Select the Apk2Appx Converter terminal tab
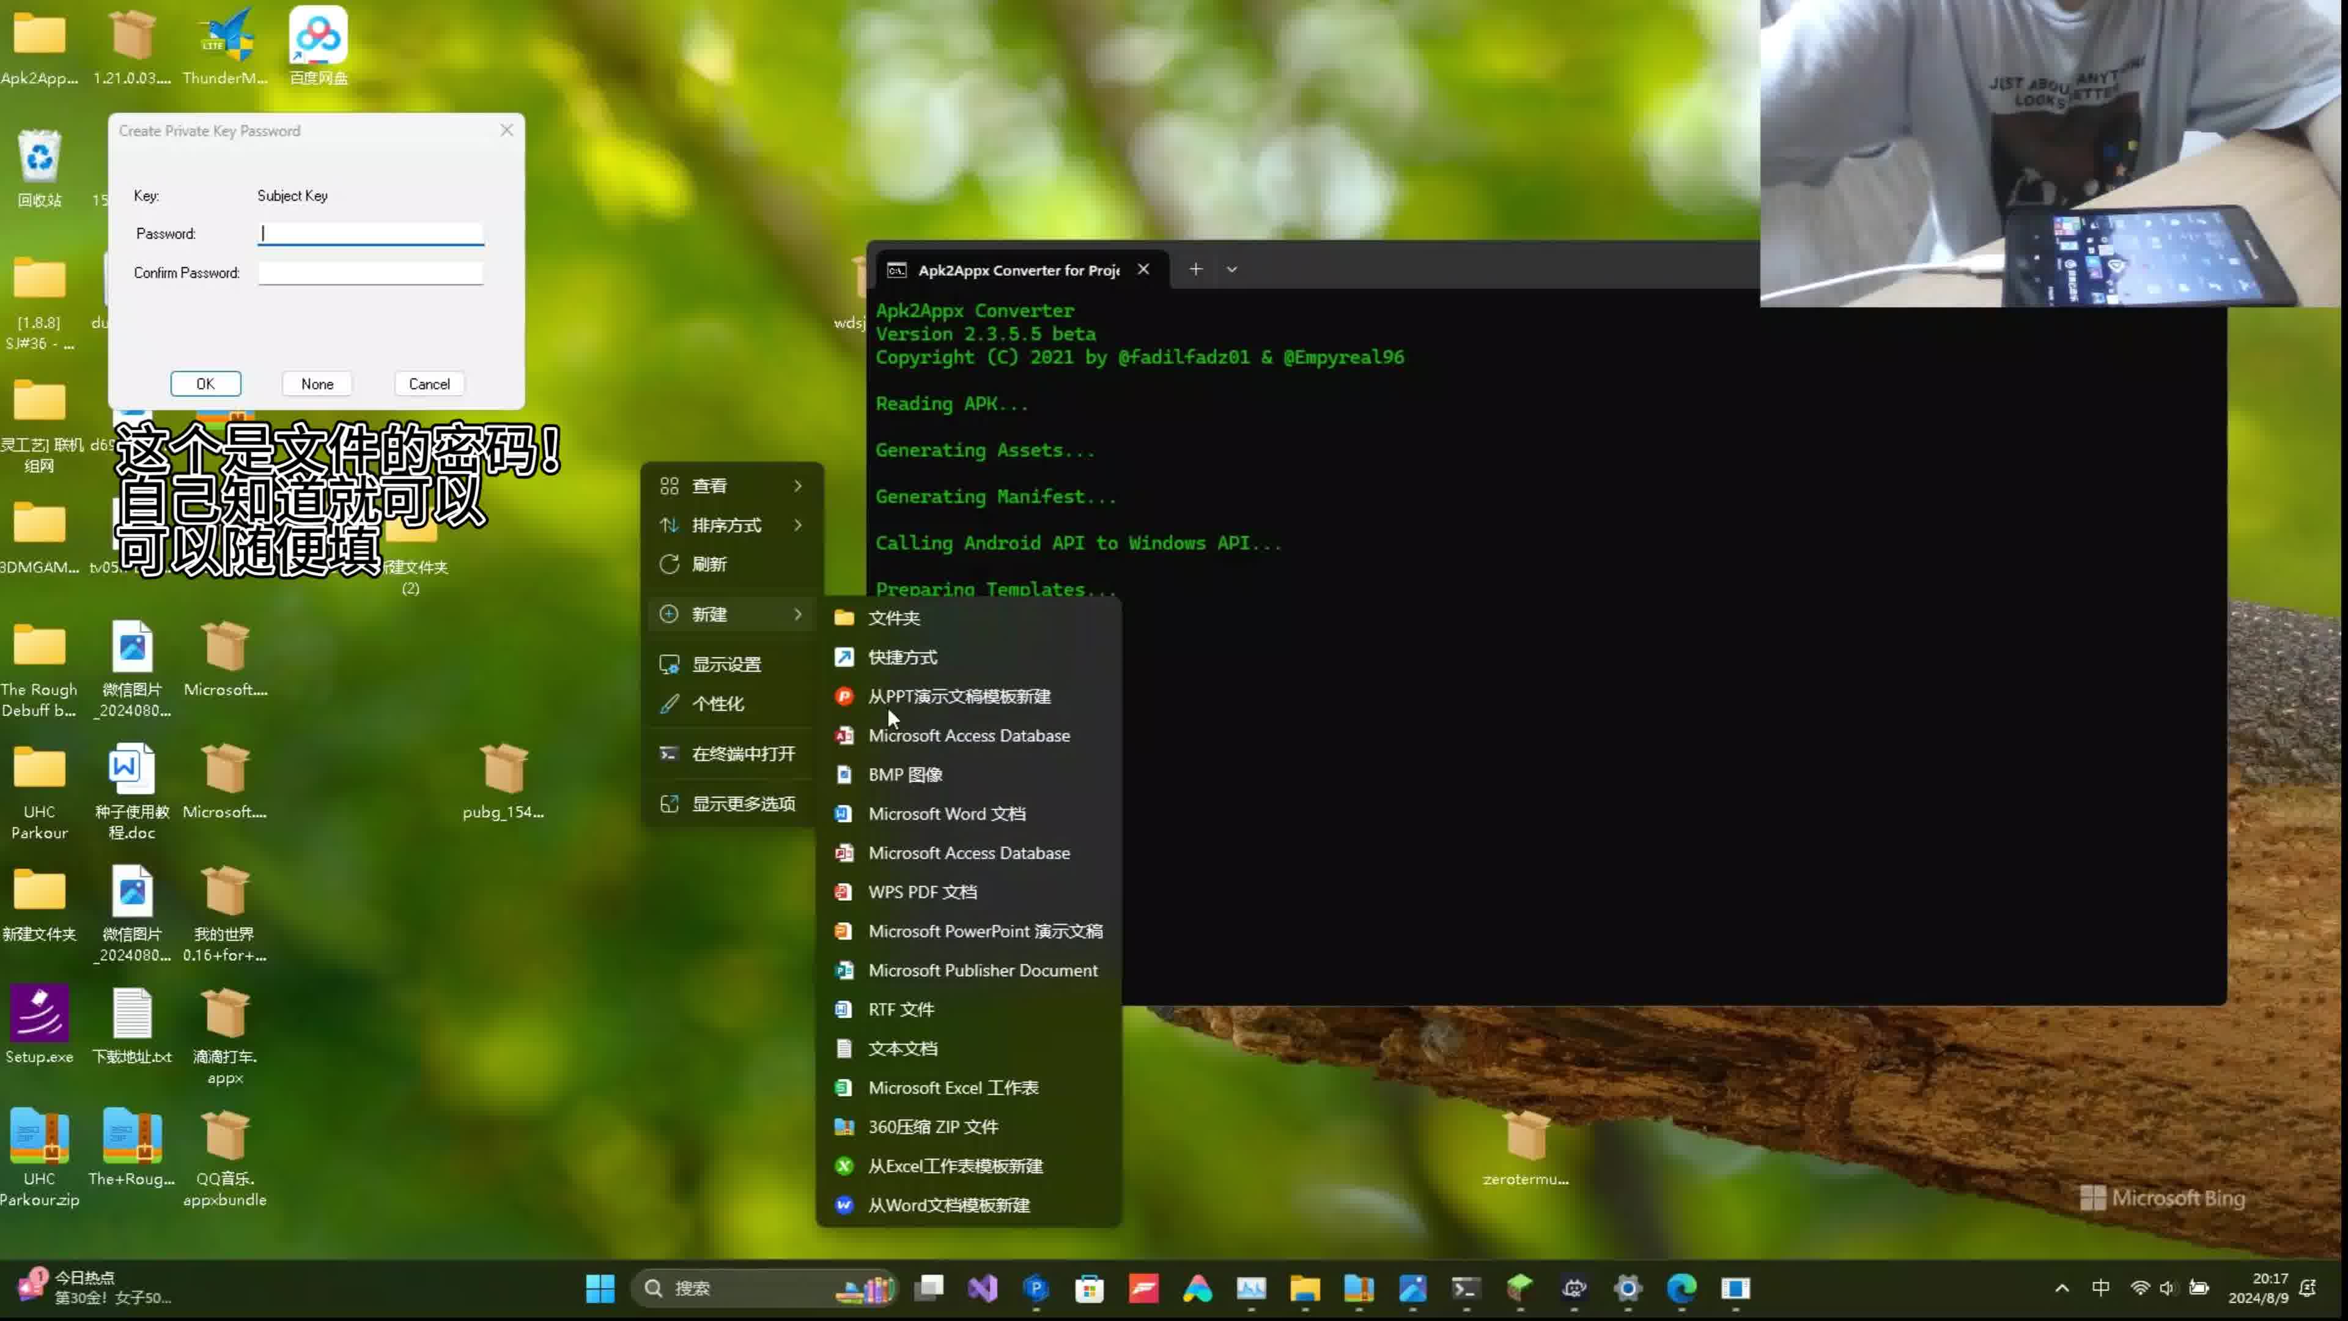Viewport: 2348px width, 1321px height. pyautogui.click(x=1019, y=270)
